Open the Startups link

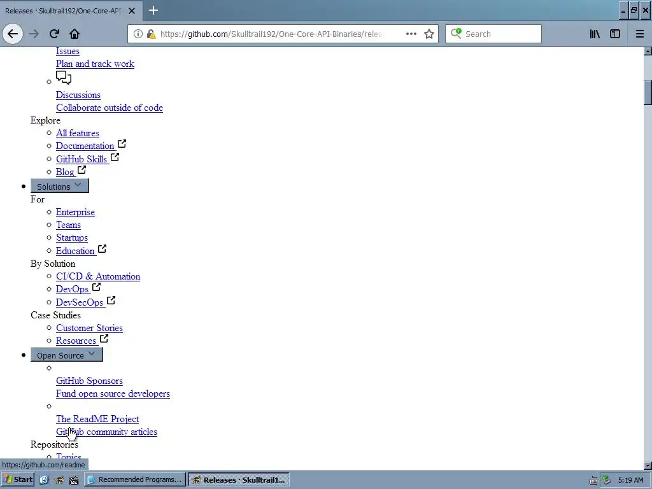72,238
